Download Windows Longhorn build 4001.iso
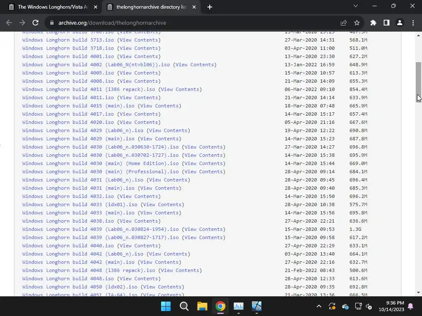The height and width of the screenshot is (316, 422). point(68,56)
